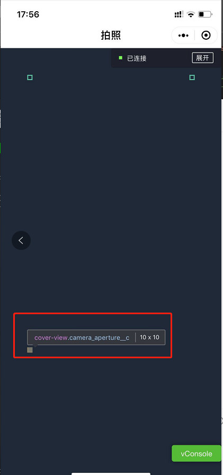This screenshot has width=223, height=475.
Task: Tap the circular close mini program icon
Action: (206, 36)
